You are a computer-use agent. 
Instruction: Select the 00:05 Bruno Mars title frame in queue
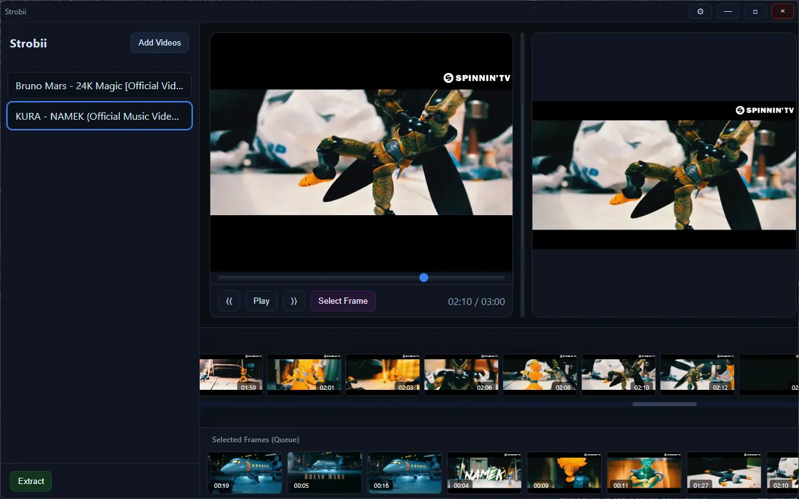tap(325, 473)
